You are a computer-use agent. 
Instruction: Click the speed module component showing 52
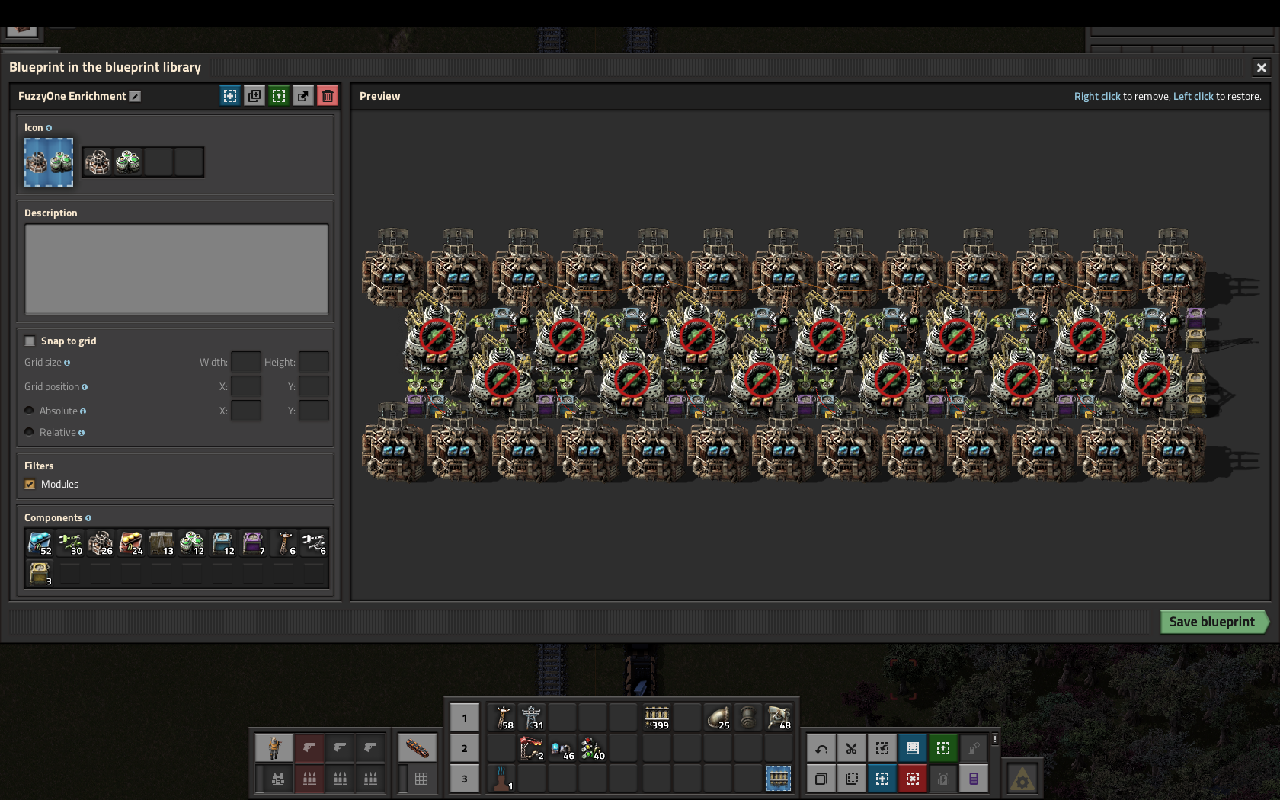(x=40, y=543)
